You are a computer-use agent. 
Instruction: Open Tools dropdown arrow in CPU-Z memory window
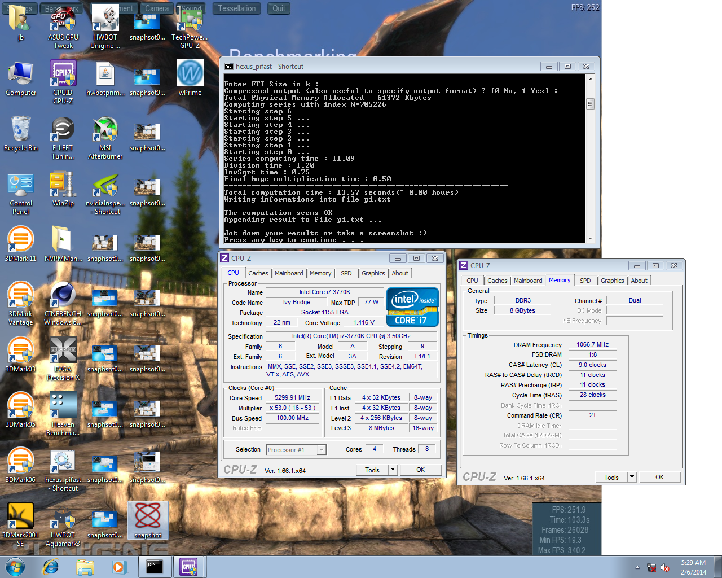tap(632, 477)
